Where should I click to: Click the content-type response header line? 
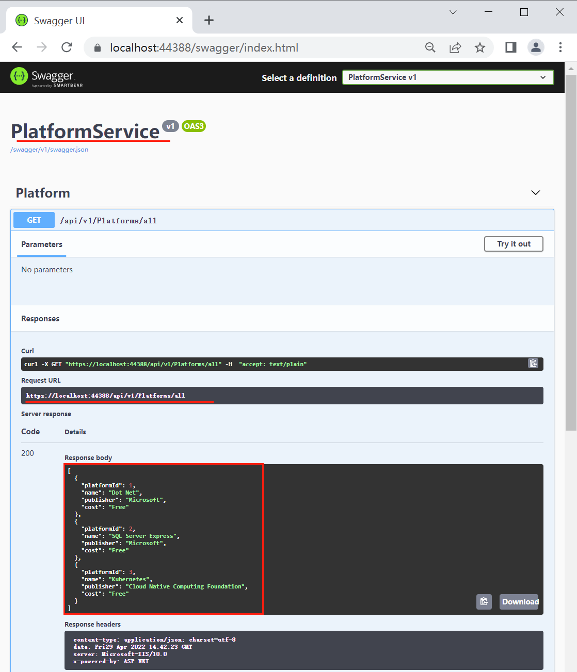click(x=154, y=640)
